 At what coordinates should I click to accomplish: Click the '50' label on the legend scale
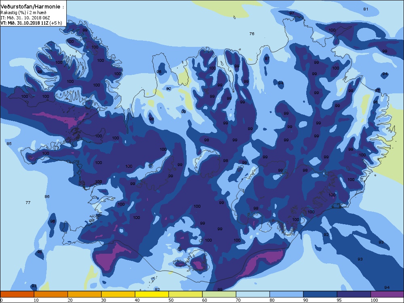(x=171, y=300)
